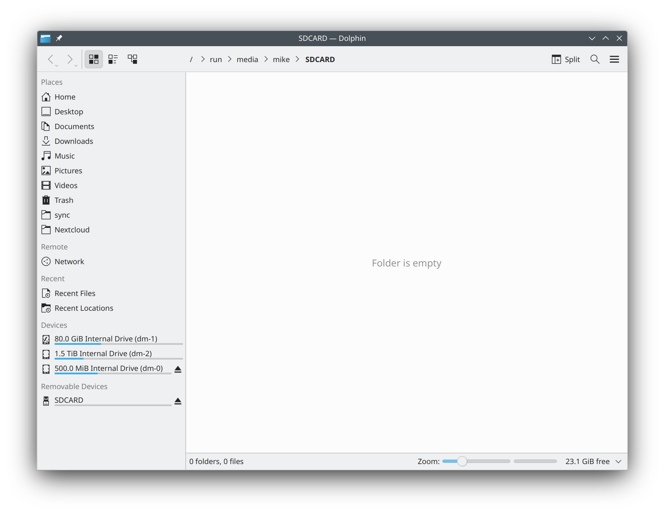Click the free space capacity bar
The height and width of the screenshot is (514, 665).
[535, 461]
